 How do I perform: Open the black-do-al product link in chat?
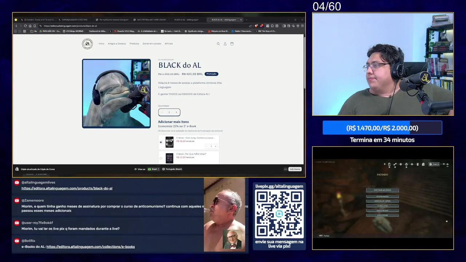pos(67,188)
